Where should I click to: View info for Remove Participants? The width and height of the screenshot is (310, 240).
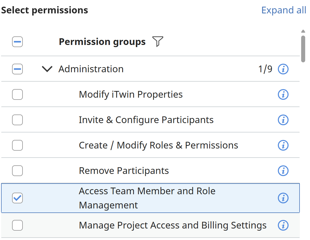coord(283,171)
